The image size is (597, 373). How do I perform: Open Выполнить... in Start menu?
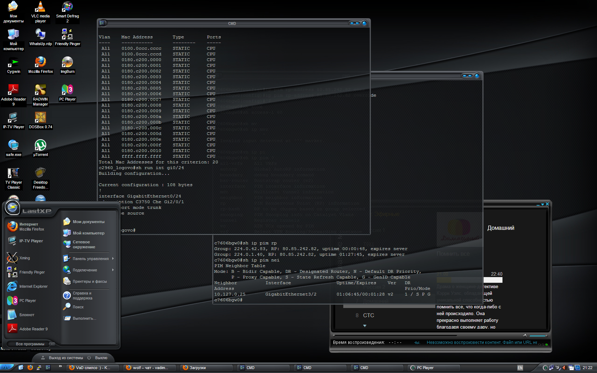[x=89, y=318]
